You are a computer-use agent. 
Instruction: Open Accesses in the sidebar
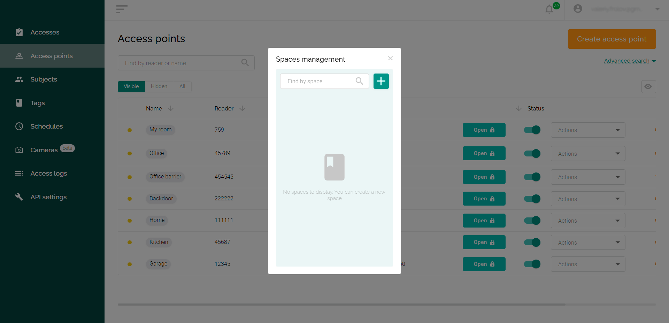52,32
